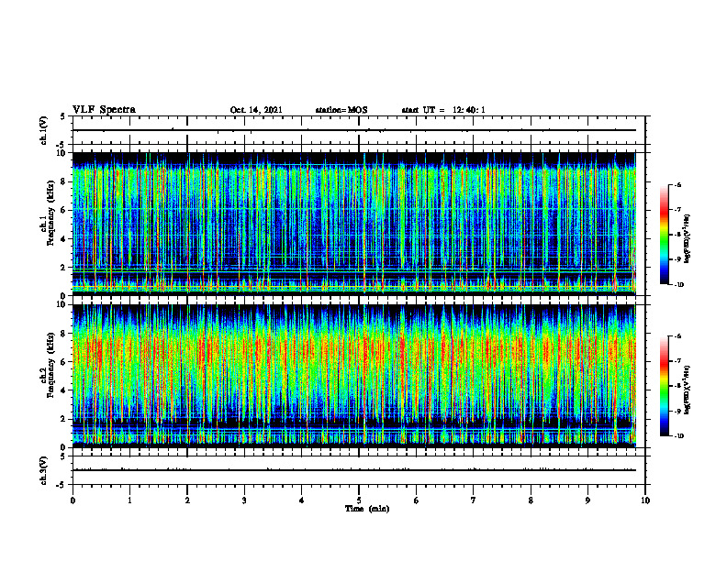Screen dimensions: 727x561
Task: Click the 'start UT = 12:40: 1' text
Action: 443,110
